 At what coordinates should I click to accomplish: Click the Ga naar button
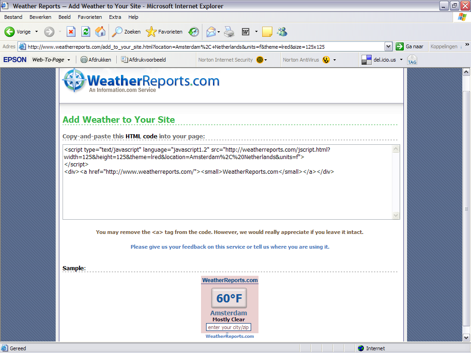tap(410, 46)
